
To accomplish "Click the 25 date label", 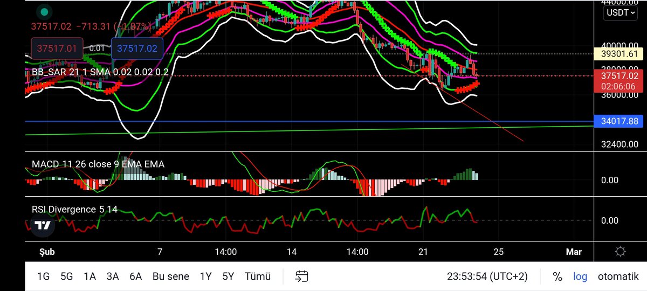I will click(498, 252).
